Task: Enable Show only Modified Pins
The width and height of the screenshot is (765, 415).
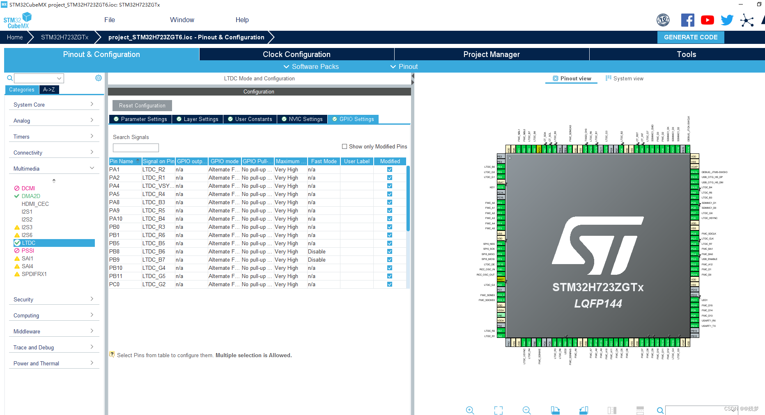Action: point(344,146)
